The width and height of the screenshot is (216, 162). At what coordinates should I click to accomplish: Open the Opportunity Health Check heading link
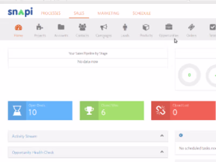(x=33, y=153)
